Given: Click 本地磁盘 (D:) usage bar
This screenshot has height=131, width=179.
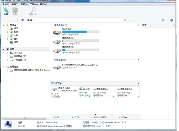Looking at the screenshot, I should point(80,41).
